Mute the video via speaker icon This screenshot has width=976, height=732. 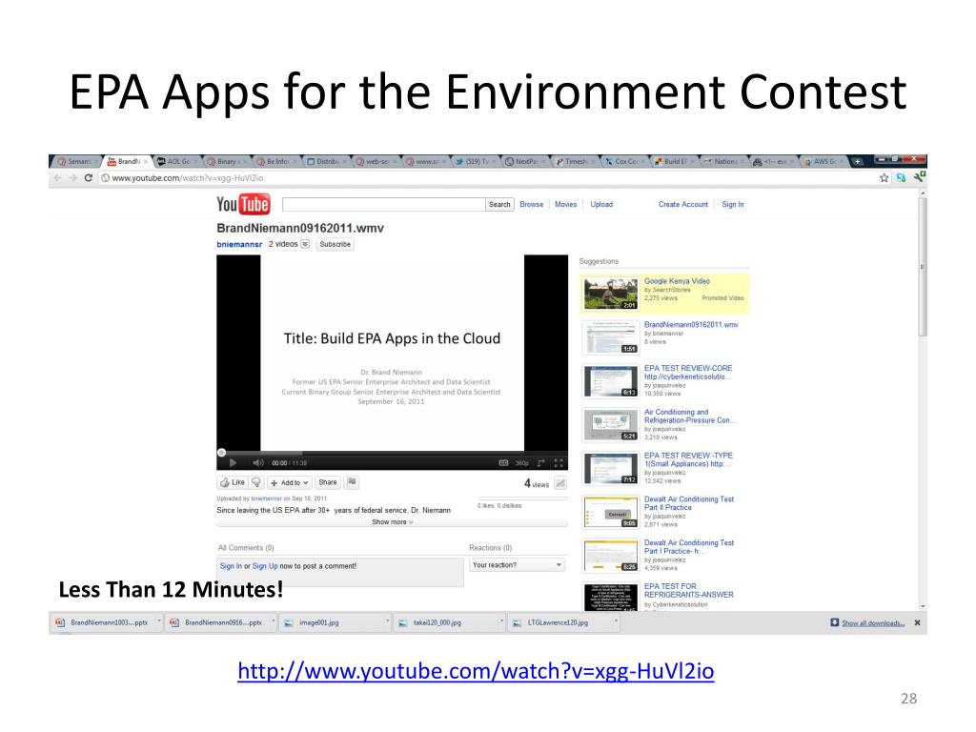258,462
